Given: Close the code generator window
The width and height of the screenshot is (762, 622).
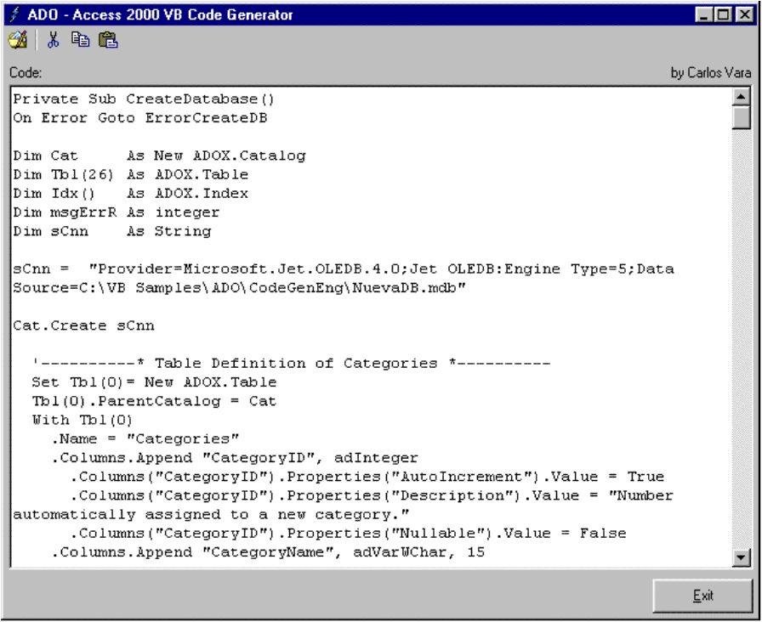Looking at the screenshot, I should tap(744, 14).
